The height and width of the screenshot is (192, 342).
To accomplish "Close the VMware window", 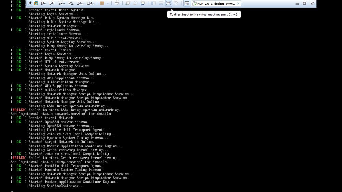I will [312, 3].
